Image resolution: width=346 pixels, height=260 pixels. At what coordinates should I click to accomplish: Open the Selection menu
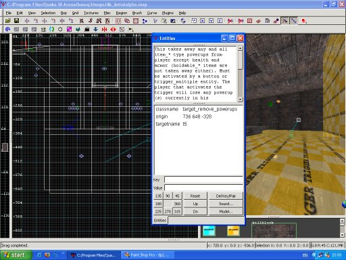click(x=48, y=13)
